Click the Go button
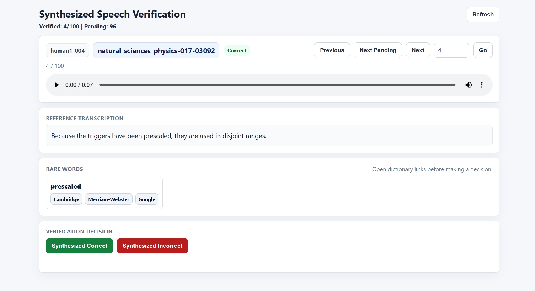The image size is (535, 291). (483, 50)
